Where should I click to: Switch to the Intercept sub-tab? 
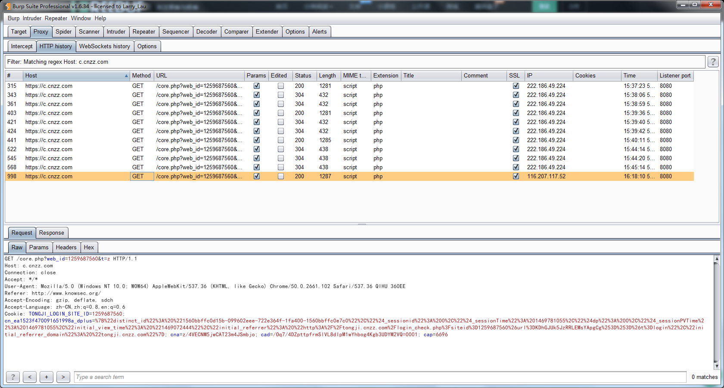[x=22, y=46]
